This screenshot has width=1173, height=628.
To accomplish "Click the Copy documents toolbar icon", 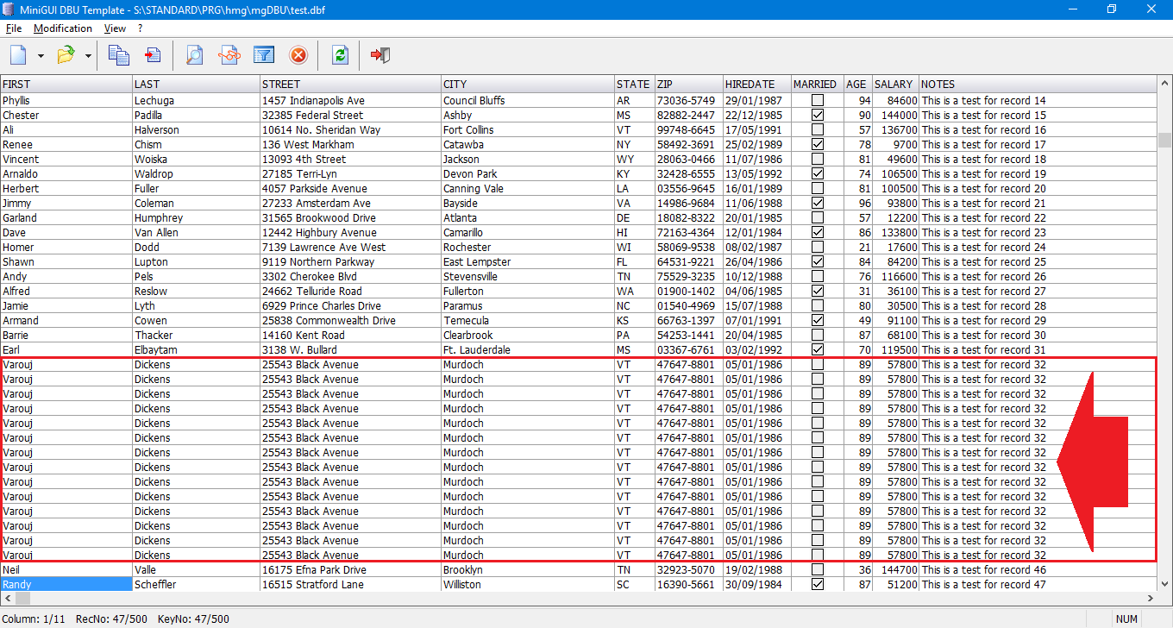I will 118,56.
